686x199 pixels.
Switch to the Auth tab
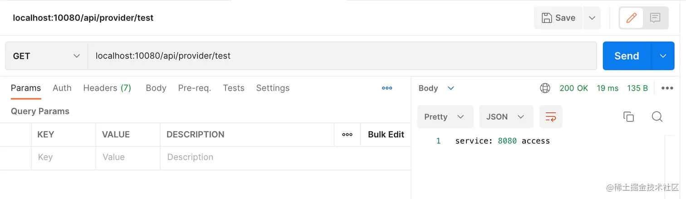(62, 88)
